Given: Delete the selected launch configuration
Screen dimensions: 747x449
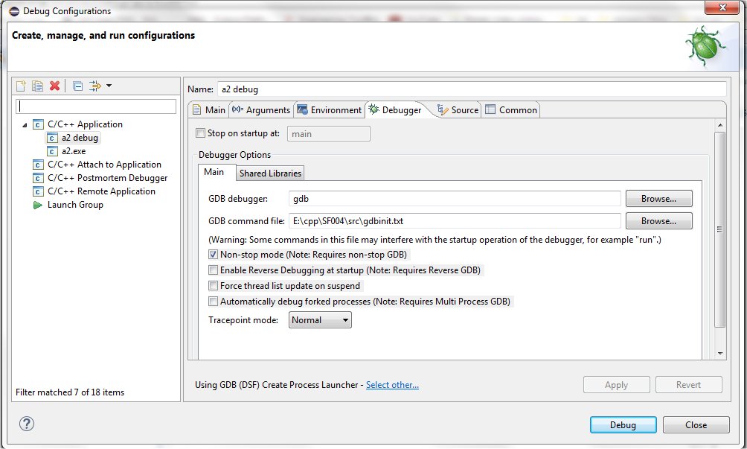Looking at the screenshot, I should click(x=54, y=86).
